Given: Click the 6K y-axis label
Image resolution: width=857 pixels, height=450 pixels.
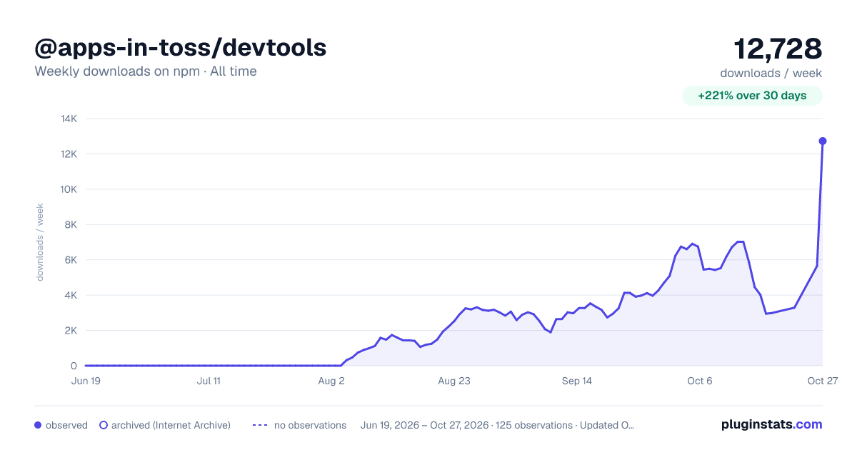Looking at the screenshot, I should 71,260.
